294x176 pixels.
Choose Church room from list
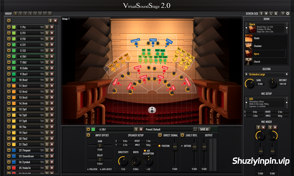click(266, 62)
